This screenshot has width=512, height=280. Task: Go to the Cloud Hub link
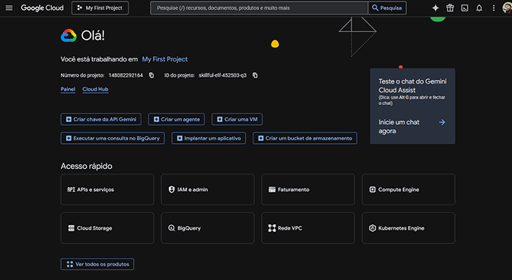coord(95,89)
